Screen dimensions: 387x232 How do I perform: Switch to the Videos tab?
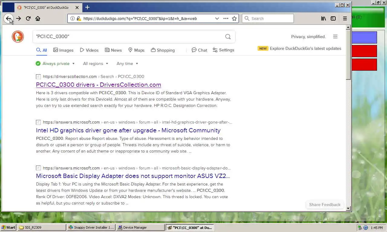point(89,50)
